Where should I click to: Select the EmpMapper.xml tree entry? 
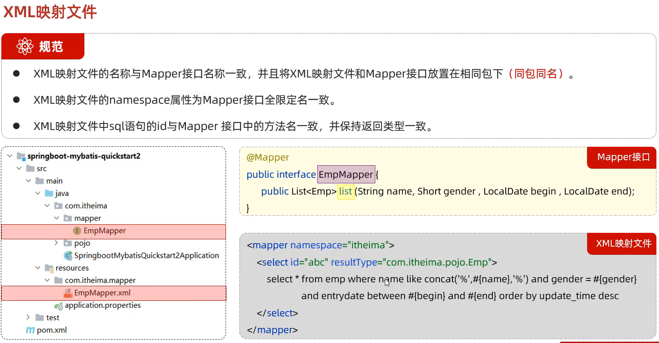102,293
